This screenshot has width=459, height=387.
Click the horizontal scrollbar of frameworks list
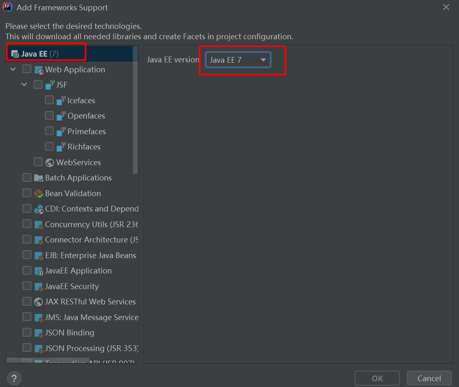[48, 360]
